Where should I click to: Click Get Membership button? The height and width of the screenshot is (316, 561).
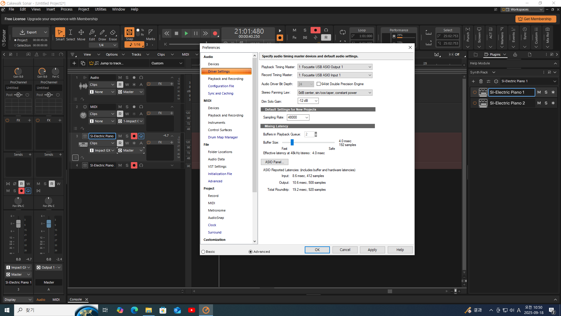click(x=536, y=19)
